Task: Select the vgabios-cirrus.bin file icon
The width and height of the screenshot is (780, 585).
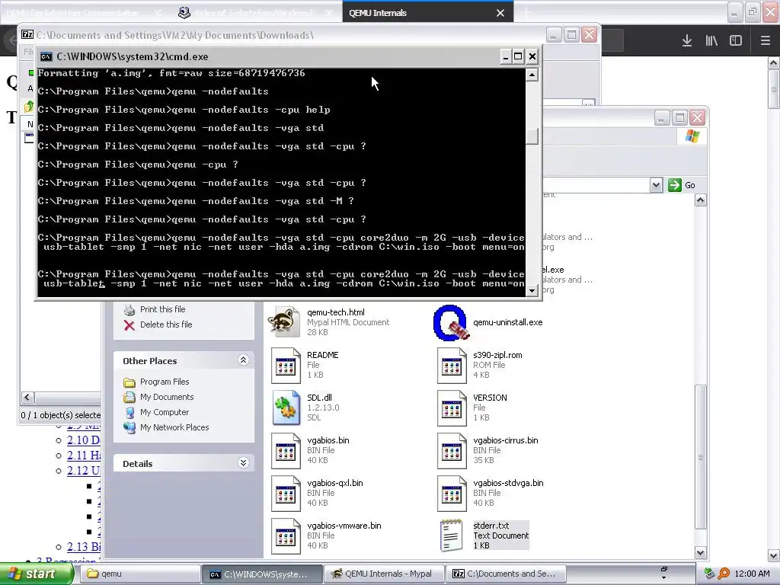Action: pos(452,451)
